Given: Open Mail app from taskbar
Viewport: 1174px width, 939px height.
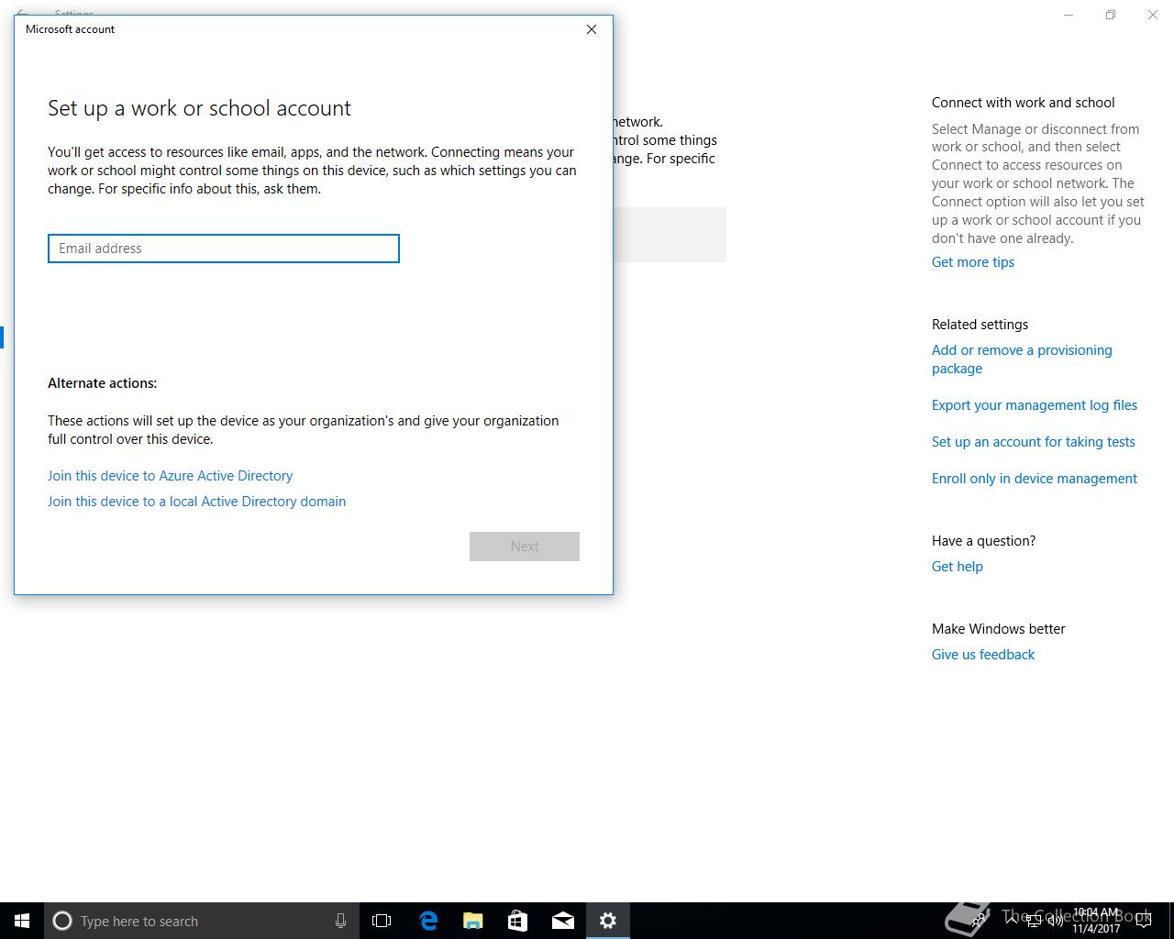Looking at the screenshot, I should (563, 921).
